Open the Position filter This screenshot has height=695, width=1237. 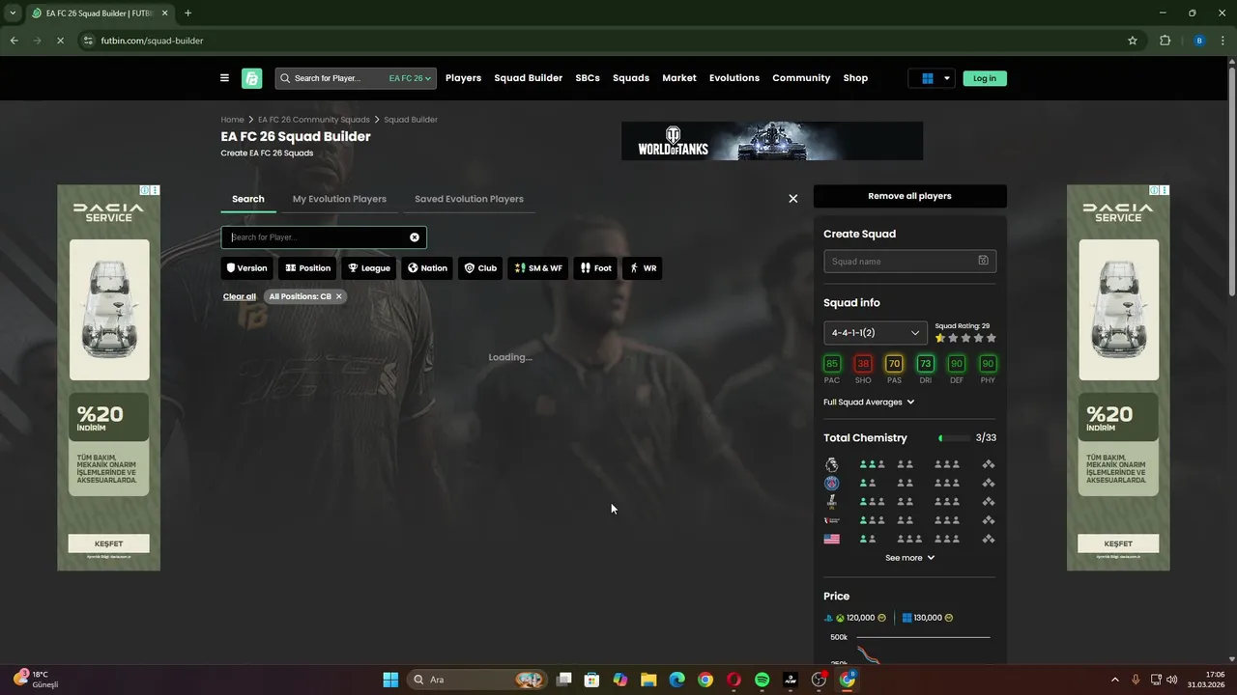(307, 268)
